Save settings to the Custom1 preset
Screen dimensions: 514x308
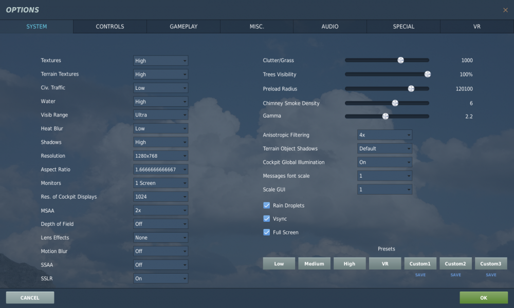[x=420, y=275]
